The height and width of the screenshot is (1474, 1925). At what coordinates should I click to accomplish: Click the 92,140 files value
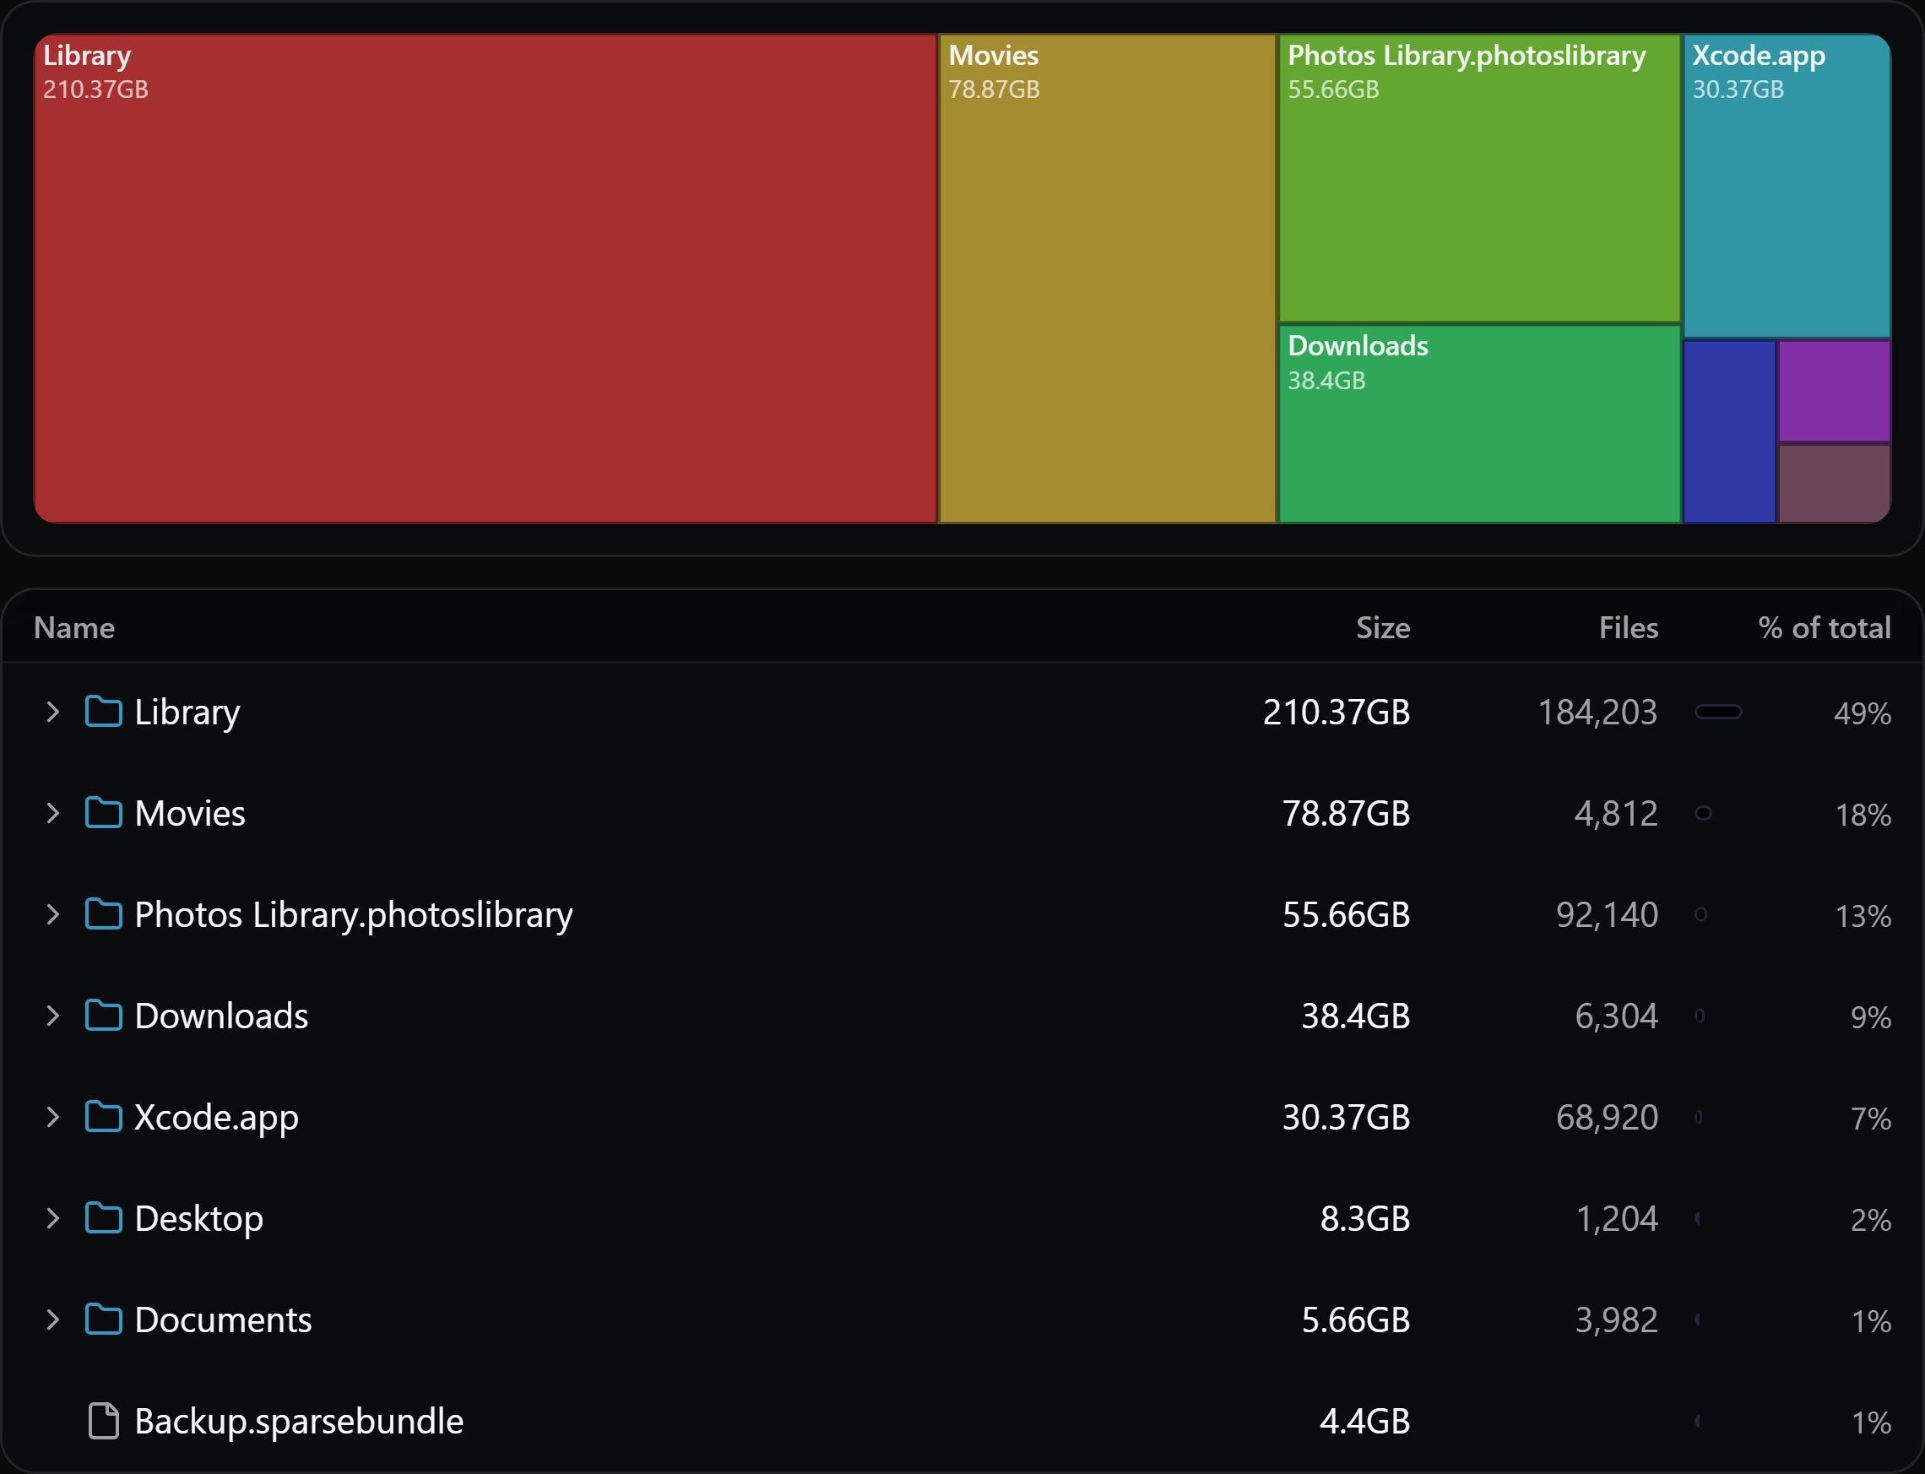pyautogui.click(x=1608, y=914)
